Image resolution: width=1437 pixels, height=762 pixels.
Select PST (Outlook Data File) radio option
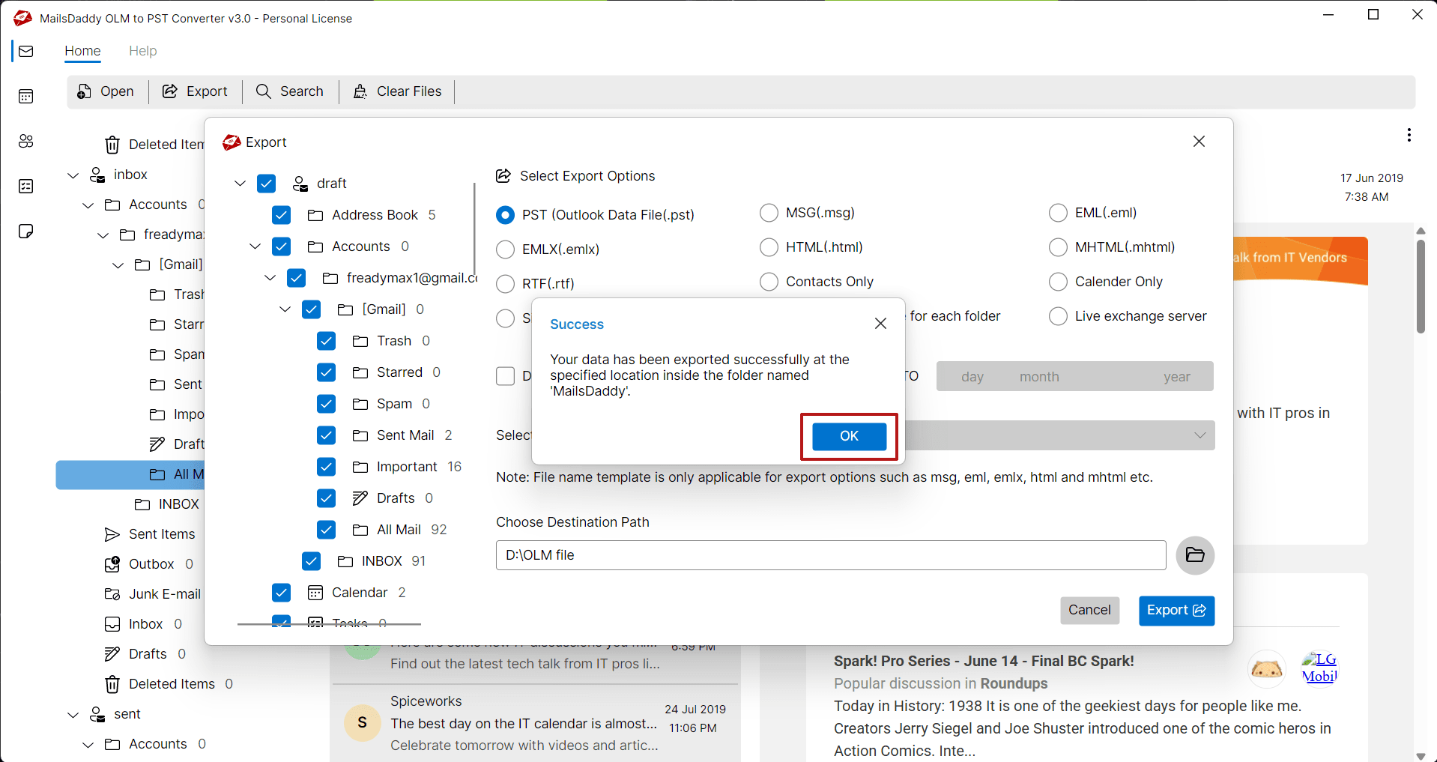506,215
